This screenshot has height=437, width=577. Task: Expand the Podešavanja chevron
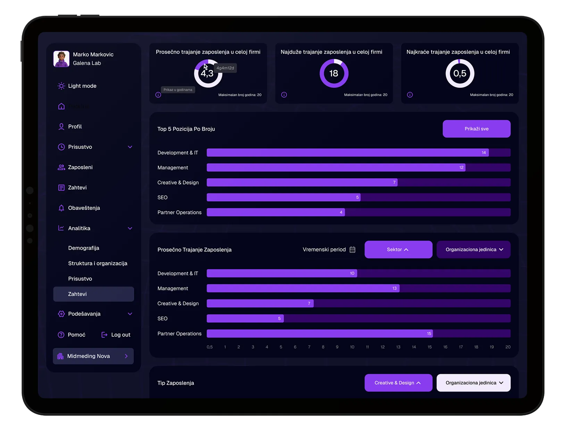(130, 314)
